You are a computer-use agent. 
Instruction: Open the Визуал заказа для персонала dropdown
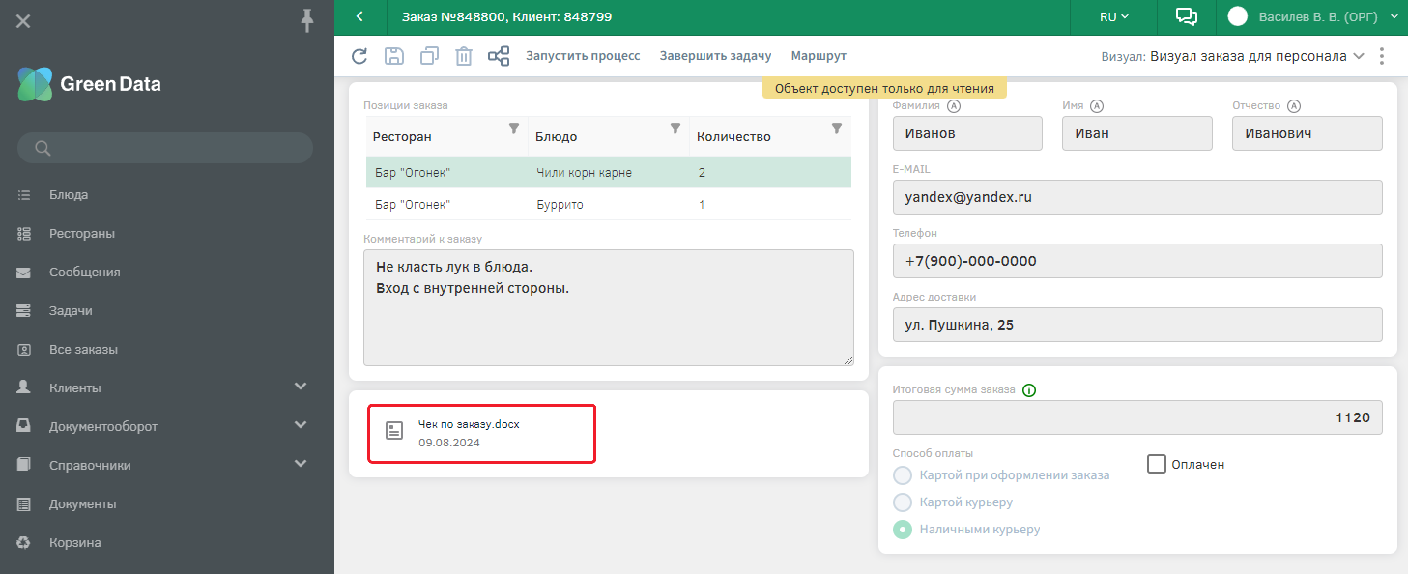click(x=1257, y=57)
